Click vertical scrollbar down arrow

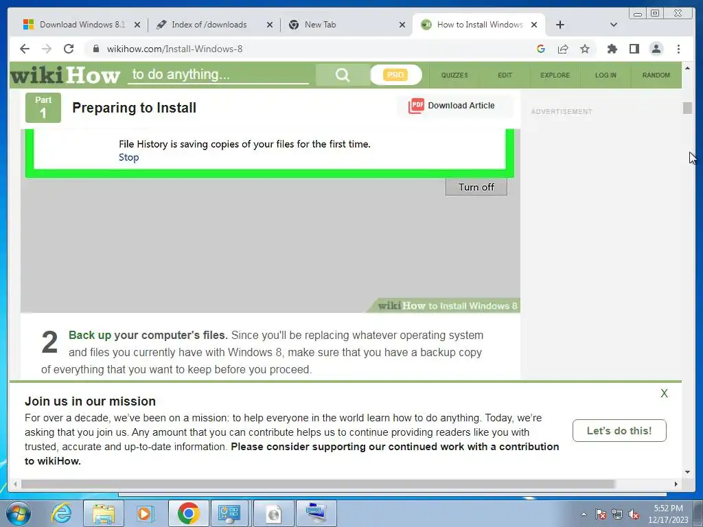tap(687, 472)
